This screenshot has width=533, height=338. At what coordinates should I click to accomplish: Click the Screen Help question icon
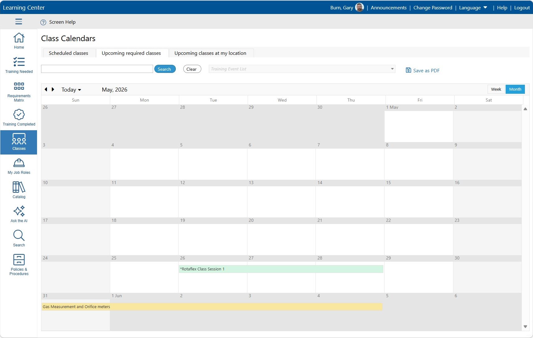[x=43, y=22]
